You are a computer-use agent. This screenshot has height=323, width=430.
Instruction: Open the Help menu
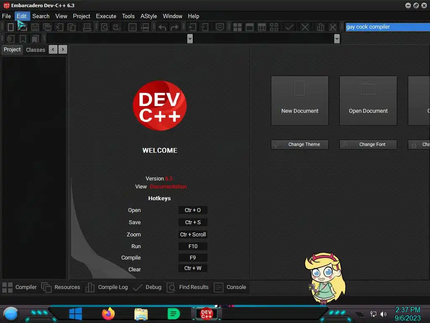coord(194,16)
